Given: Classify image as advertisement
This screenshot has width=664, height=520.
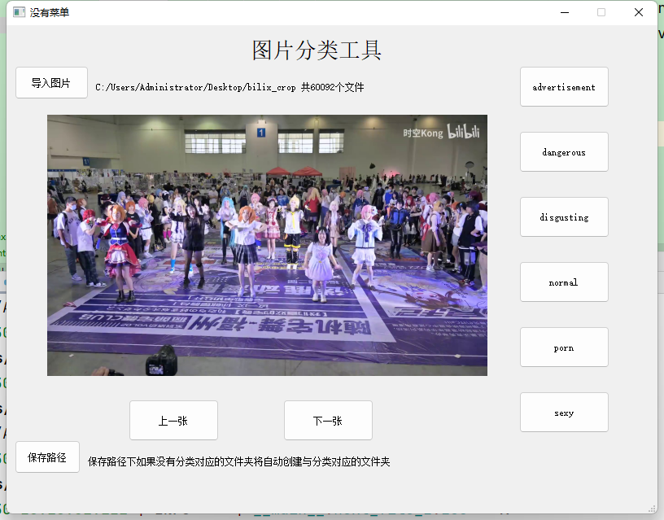Looking at the screenshot, I should click(x=564, y=87).
